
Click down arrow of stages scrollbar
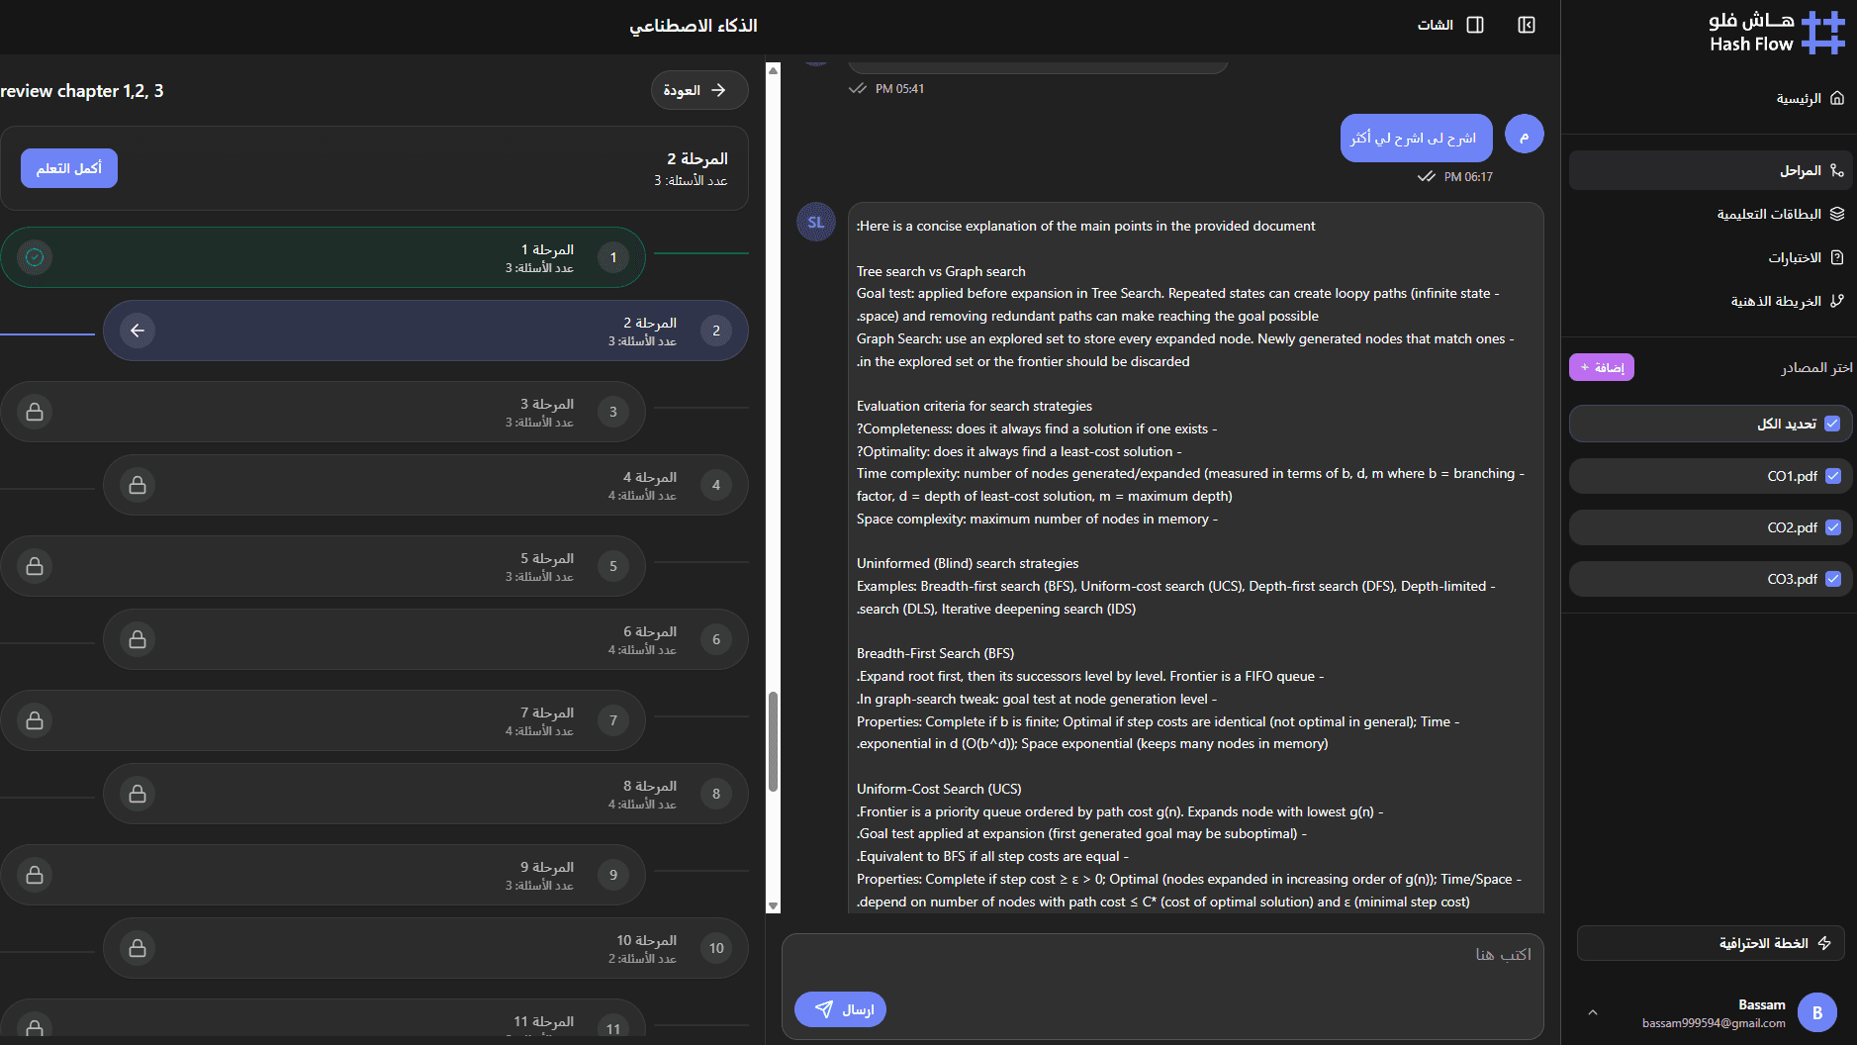coord(774,905)
